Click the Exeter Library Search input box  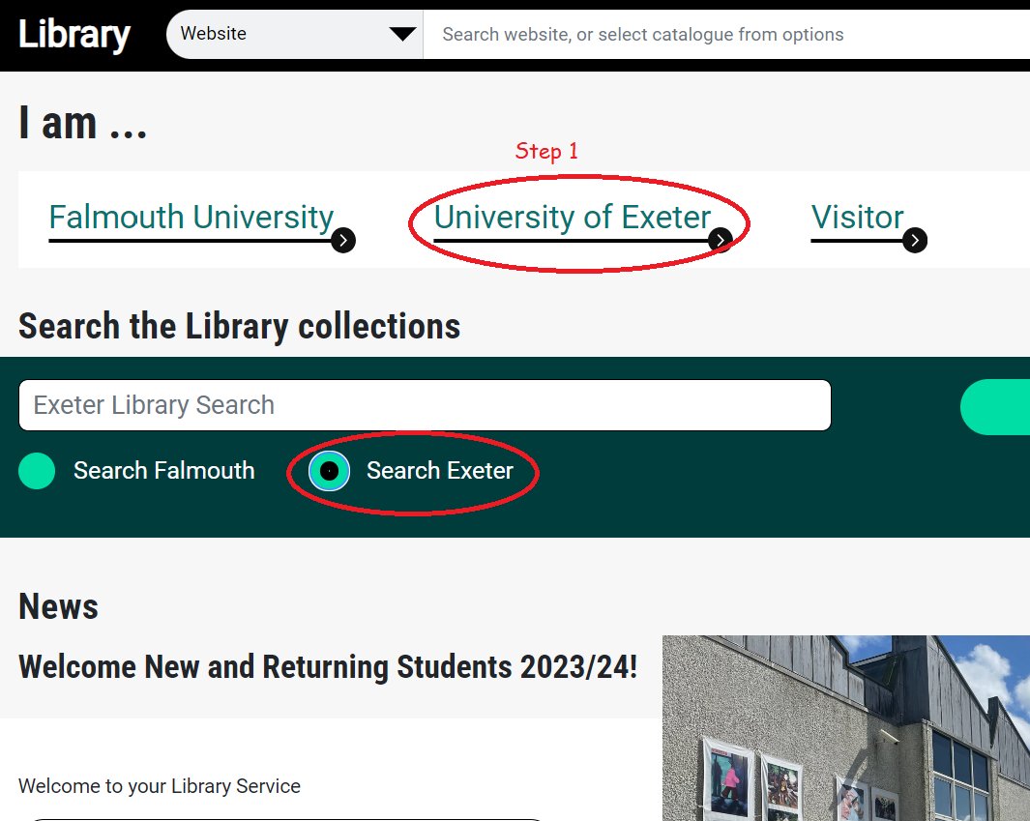[425, 405]
